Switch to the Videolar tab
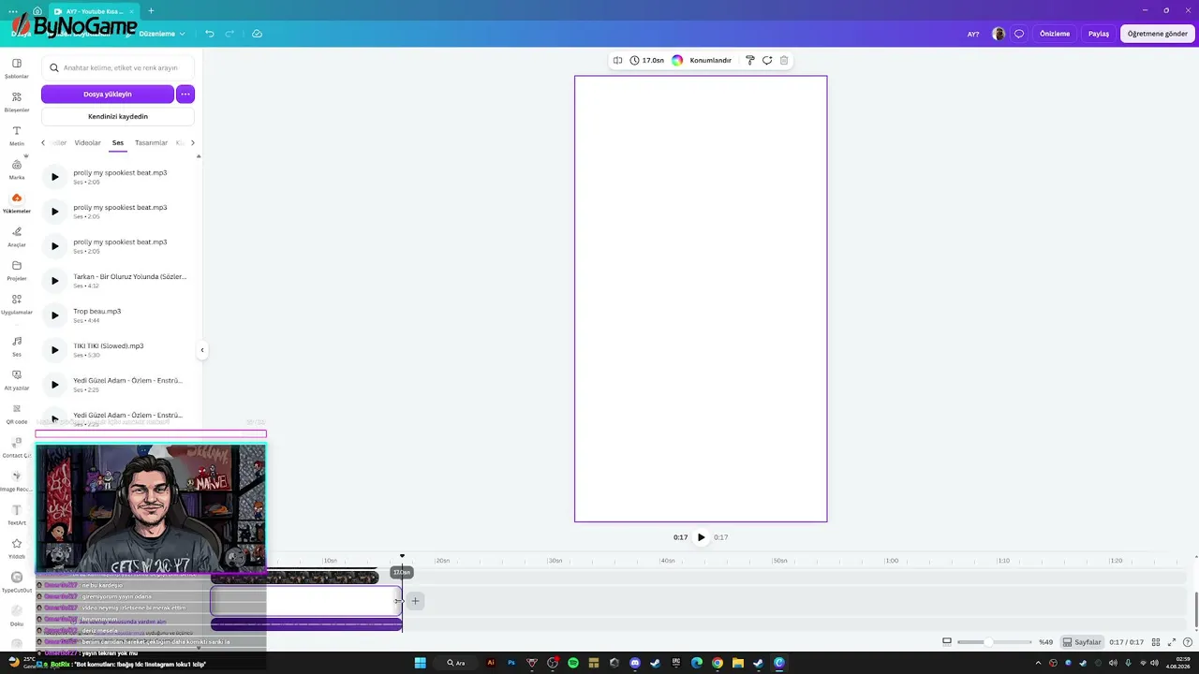 pos(87,143)
